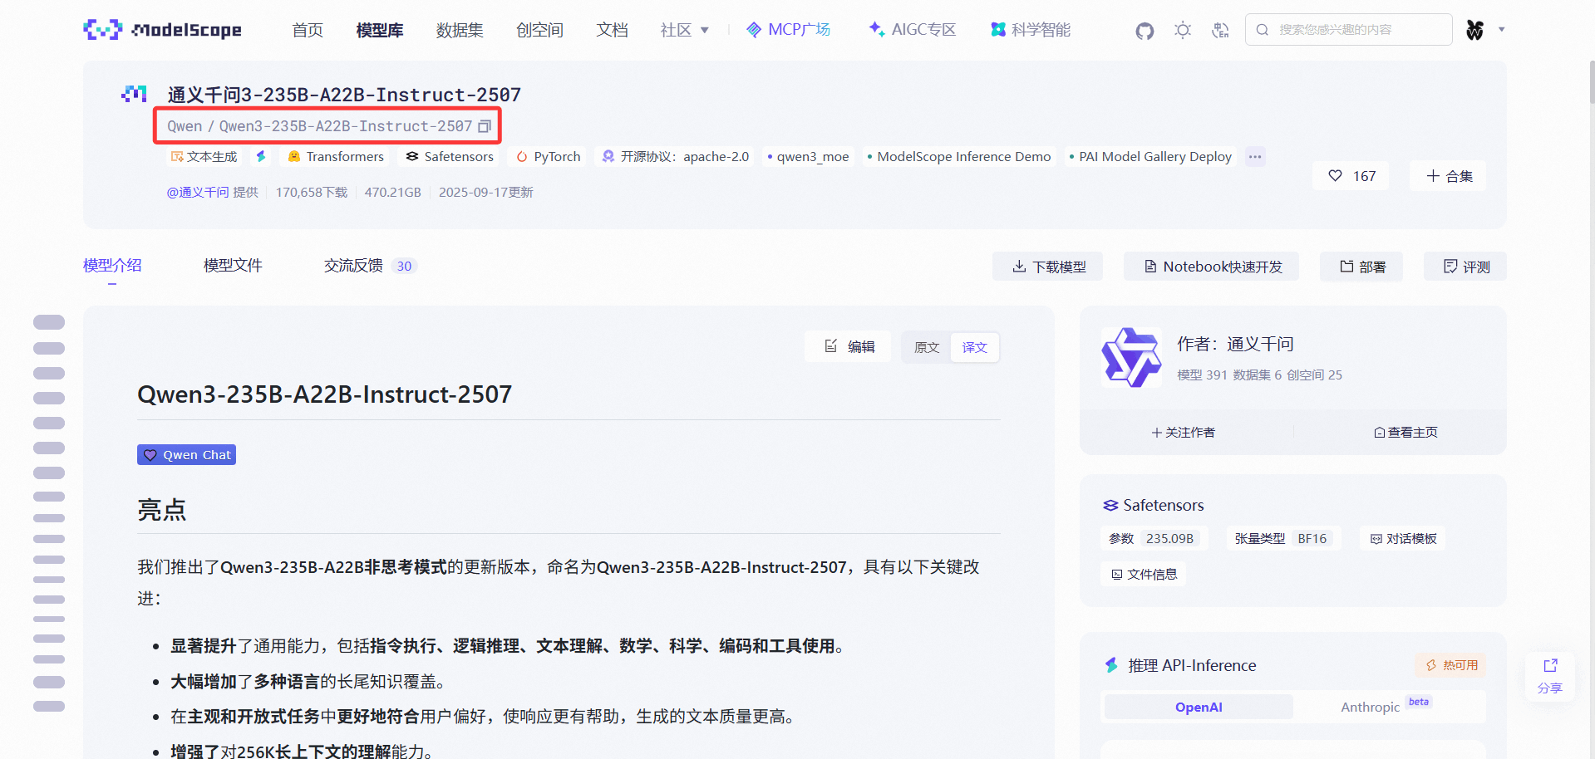Click the 开源协议: apache-2.0 license tag
The width and height of the screenshot is (1595, 759).
(x=676, y=157)
